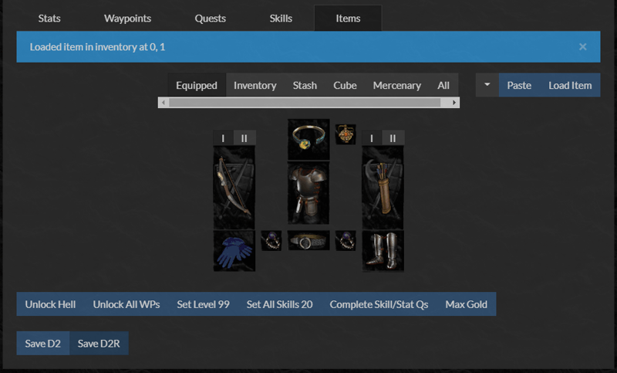Viewport: 617px width, 373px height.
Task: Switch left hand to weapon set I
Action: pos(223,138)
